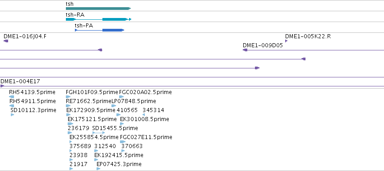Select the DME1-004E17 clone start marker
The width and height of the screenshot is (384, 171).
(2, 86)
